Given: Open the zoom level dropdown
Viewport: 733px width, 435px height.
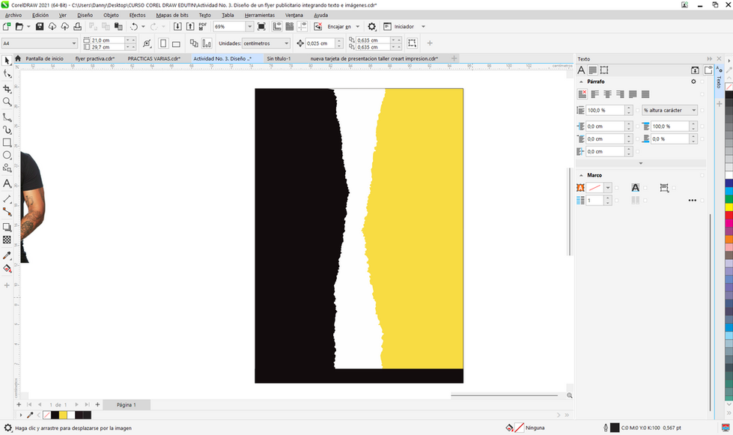Looking at the screenshot, I should coord(249,27).
